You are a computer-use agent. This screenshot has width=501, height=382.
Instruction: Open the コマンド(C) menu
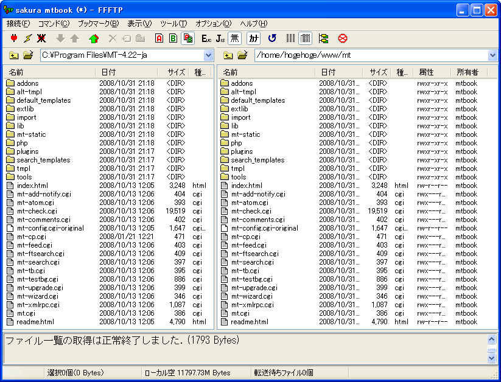[54, 23]
